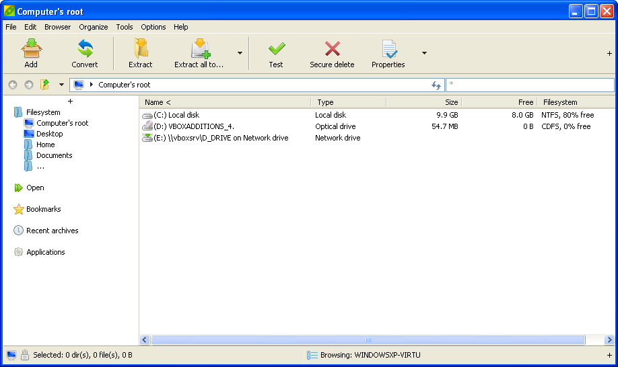Click the E: network drive icon
Viewport: 618px width, 367px height.
pos(147,138)
